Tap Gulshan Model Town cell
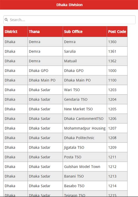 (85, 167)
